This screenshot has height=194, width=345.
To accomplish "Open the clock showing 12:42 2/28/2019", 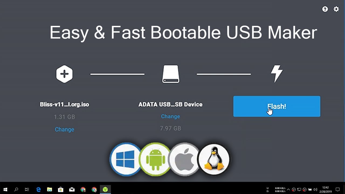I will point(326,189).
